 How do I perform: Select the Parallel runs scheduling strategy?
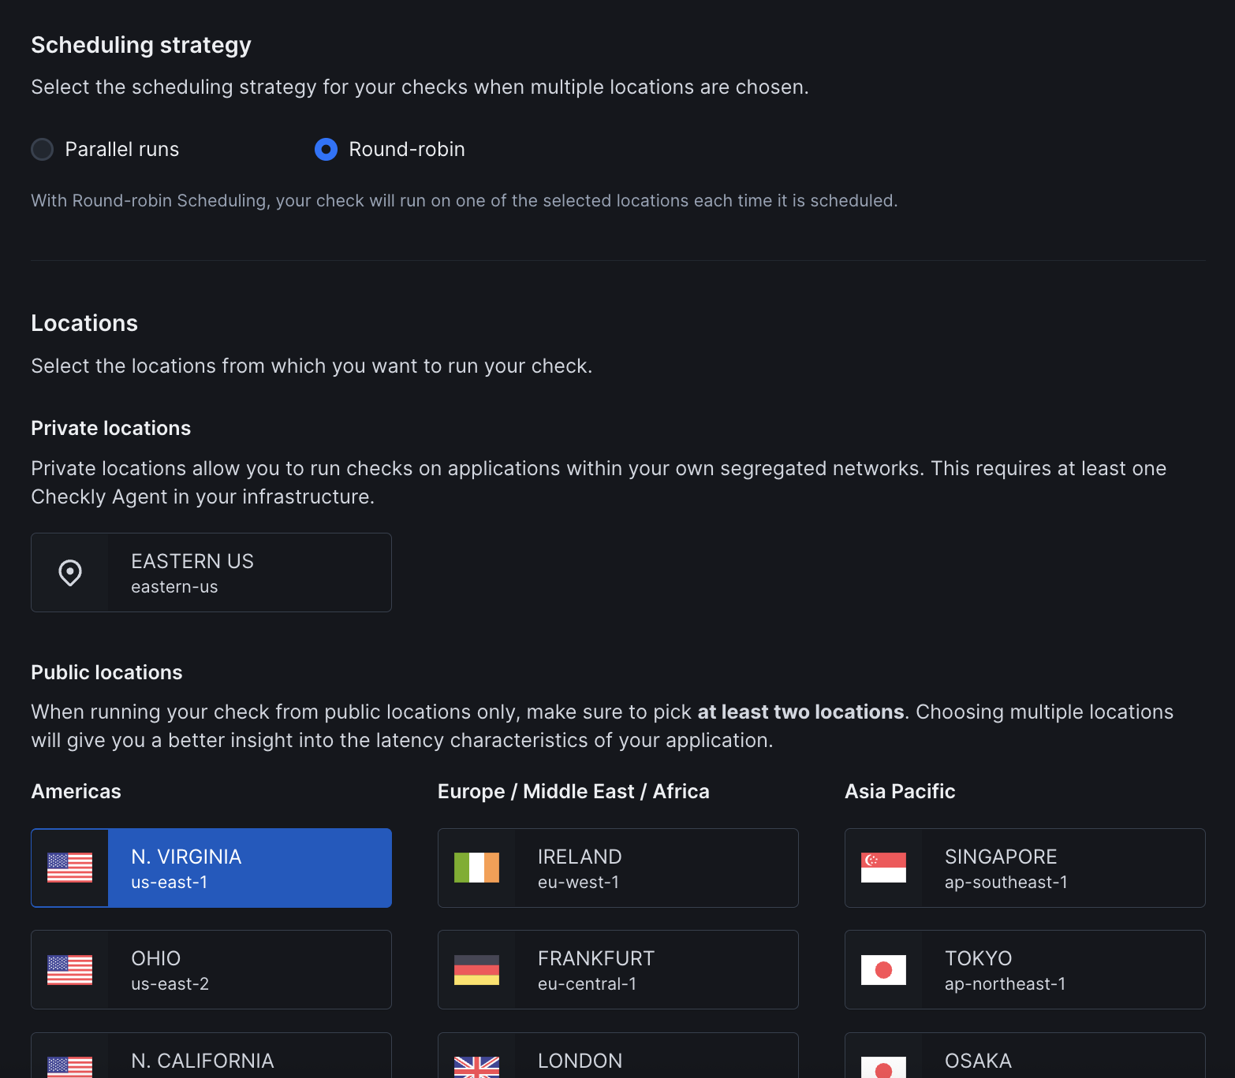[x=42, y=149]
